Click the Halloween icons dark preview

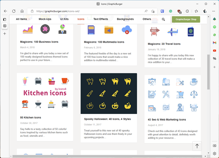[109, 93]
